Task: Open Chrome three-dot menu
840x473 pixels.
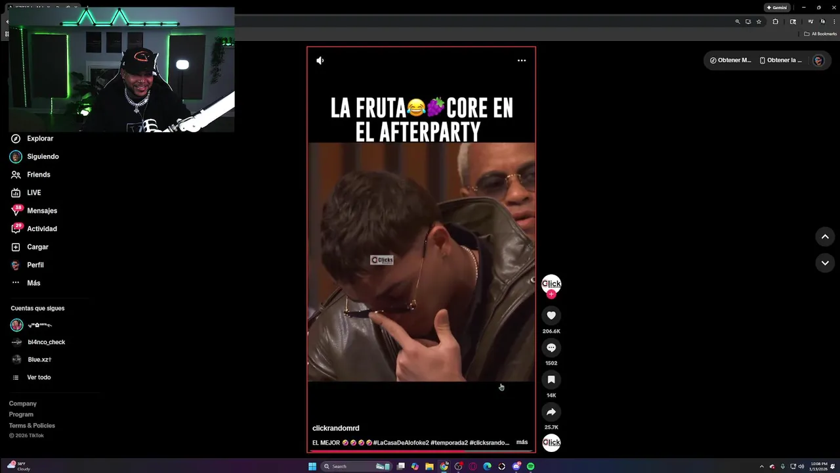Action: pos(834,22)
